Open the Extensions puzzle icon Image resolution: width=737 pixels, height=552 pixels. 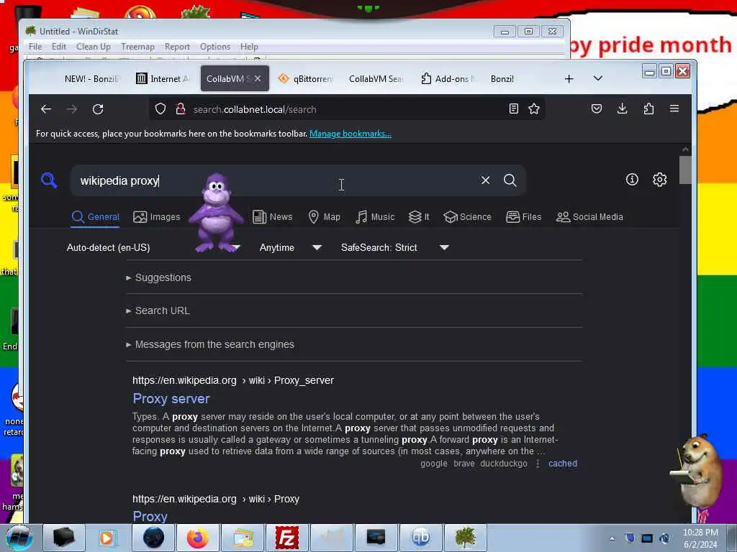coord(648,109)
